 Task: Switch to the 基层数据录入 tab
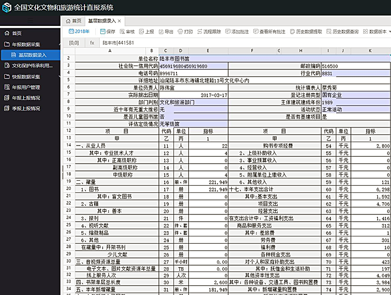coord(102,21)
